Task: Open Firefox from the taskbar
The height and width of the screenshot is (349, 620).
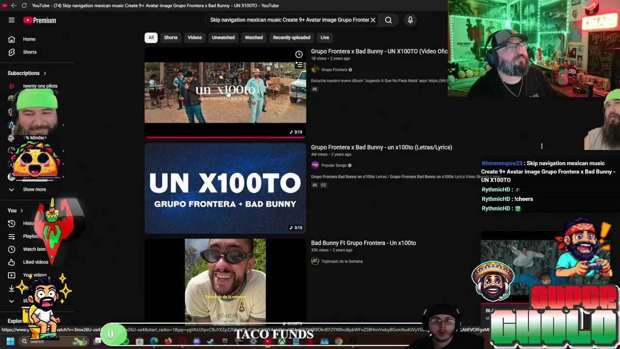Action: point(168,341)
